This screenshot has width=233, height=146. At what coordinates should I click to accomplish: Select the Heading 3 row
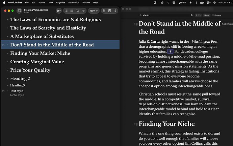[x=60, y=85]
